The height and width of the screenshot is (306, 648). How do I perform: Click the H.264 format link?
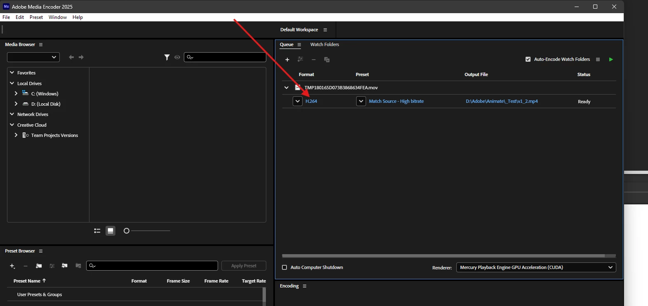click(x=311, y=101)
